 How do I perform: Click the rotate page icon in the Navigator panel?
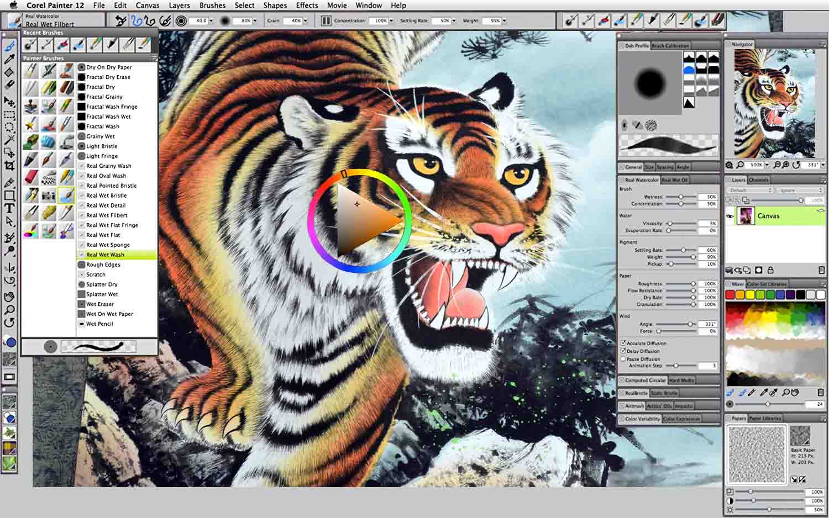796,165
